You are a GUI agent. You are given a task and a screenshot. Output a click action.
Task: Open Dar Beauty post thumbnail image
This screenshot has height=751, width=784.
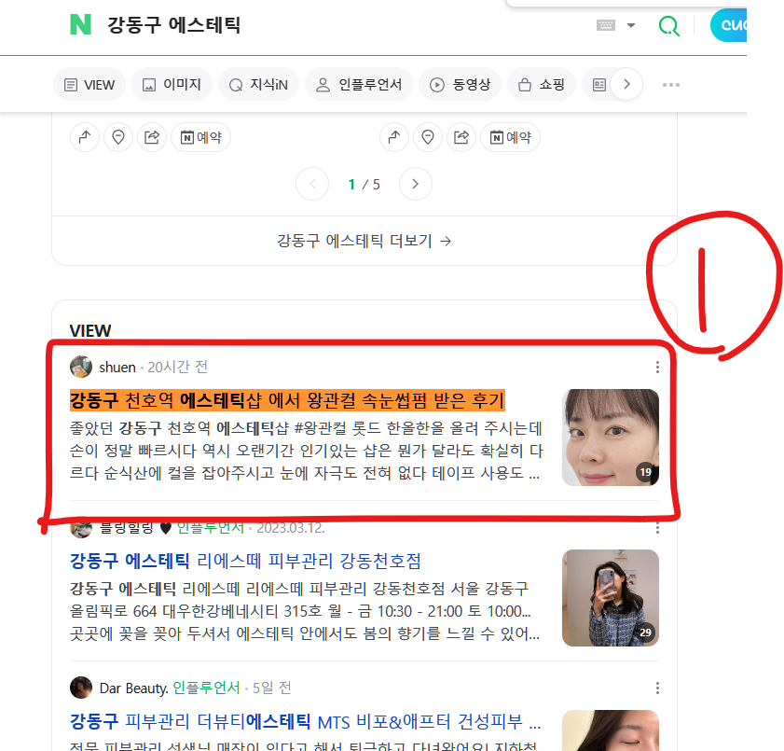[x=610, y=730]
